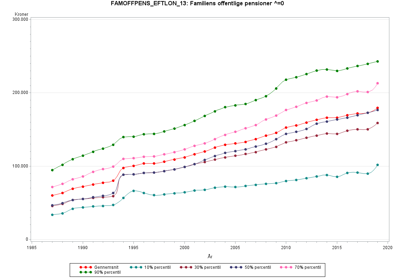Select the green 90% percentil legend marker
Screen dimensions: 395x279
pos(86,272)
